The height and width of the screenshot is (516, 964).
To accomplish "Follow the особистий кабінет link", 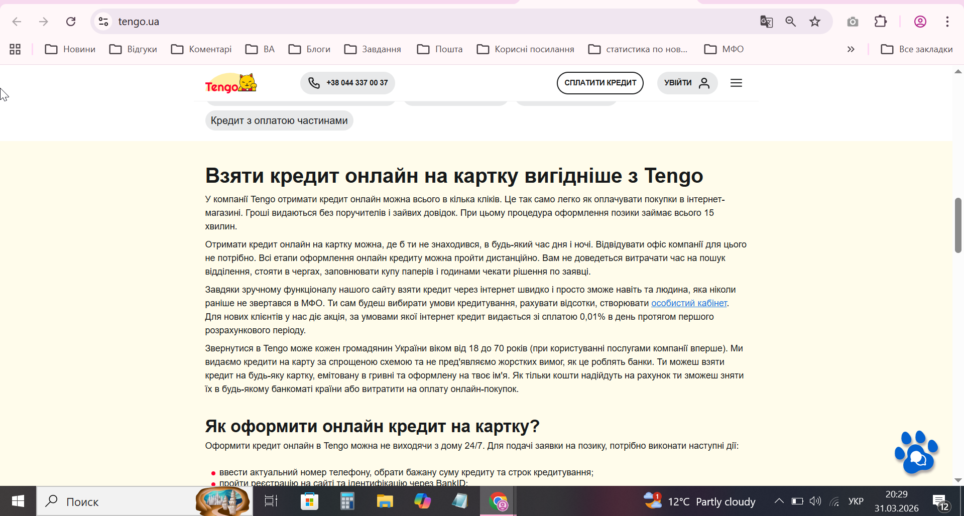I will 689,303.
